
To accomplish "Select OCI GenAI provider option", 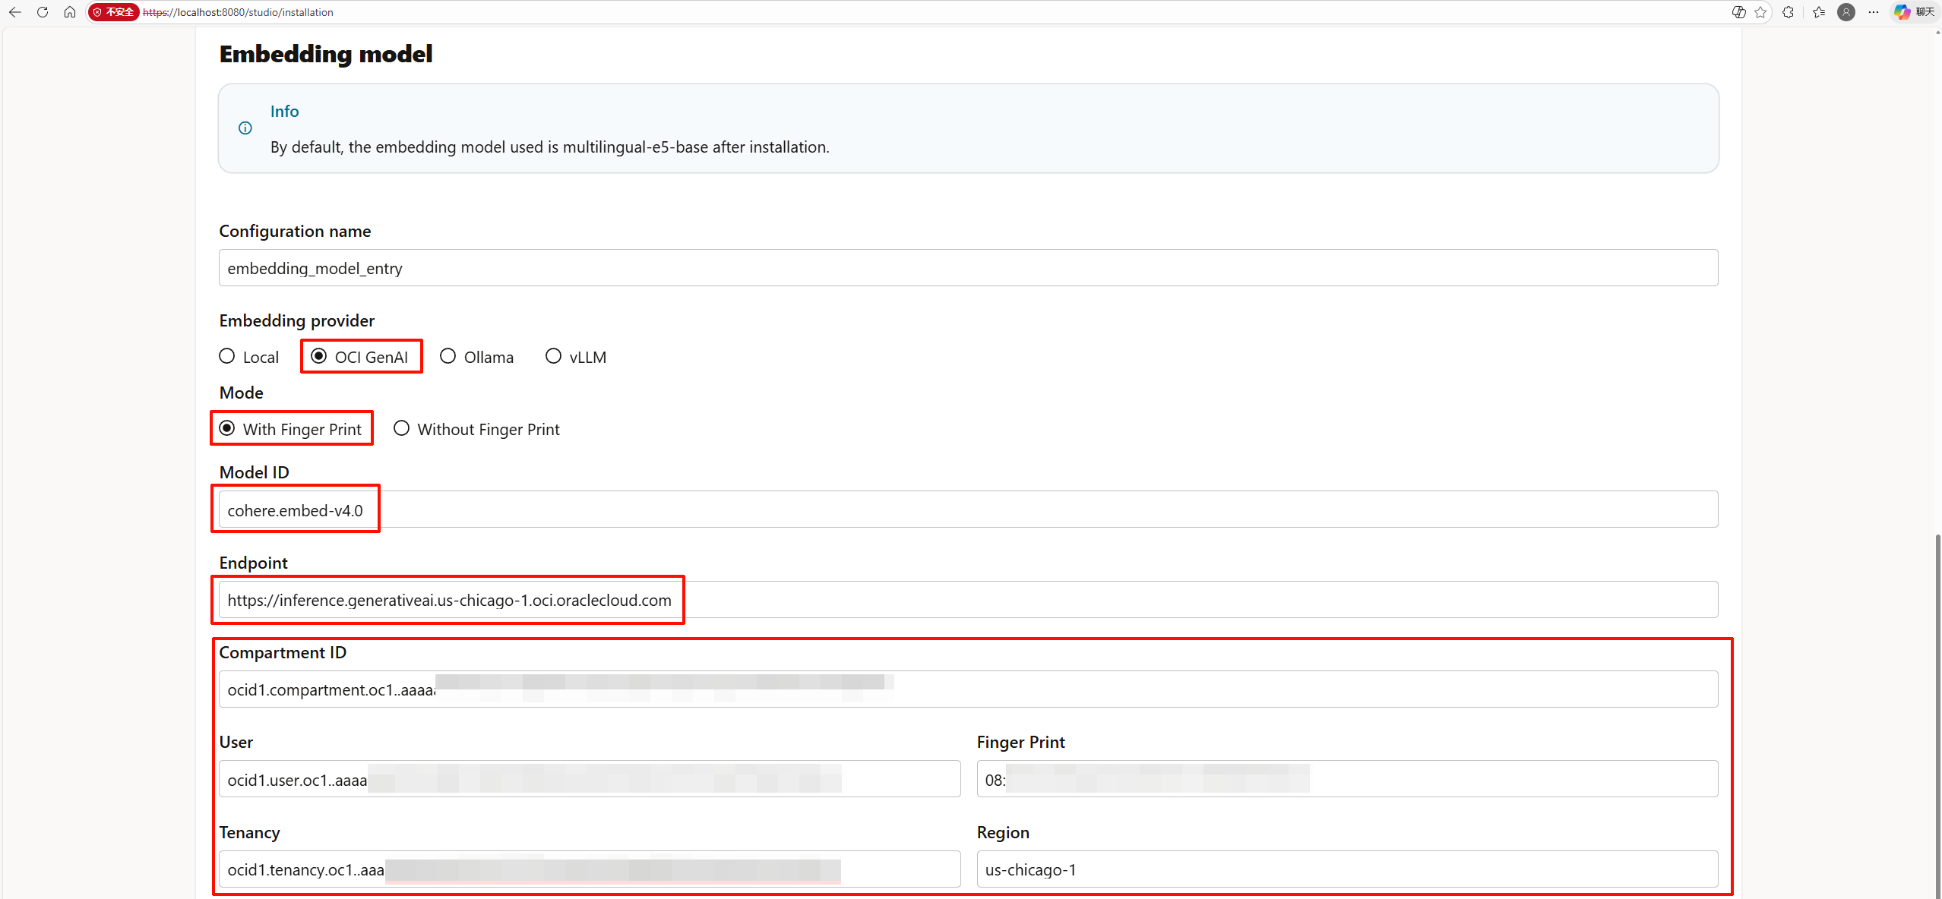I will pos(319,356).
